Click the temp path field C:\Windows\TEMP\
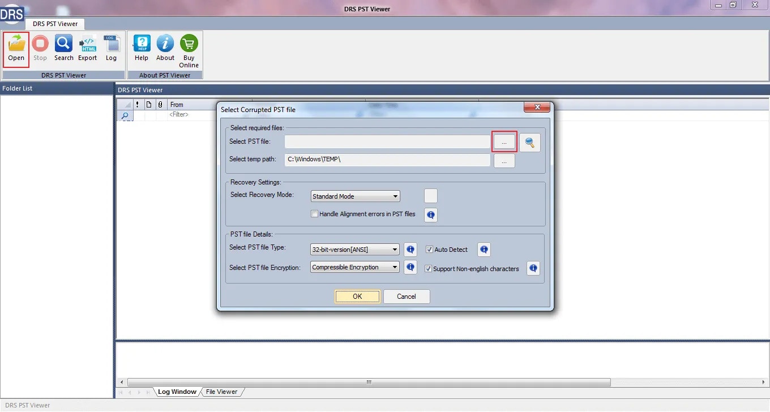 click(387, 160)
